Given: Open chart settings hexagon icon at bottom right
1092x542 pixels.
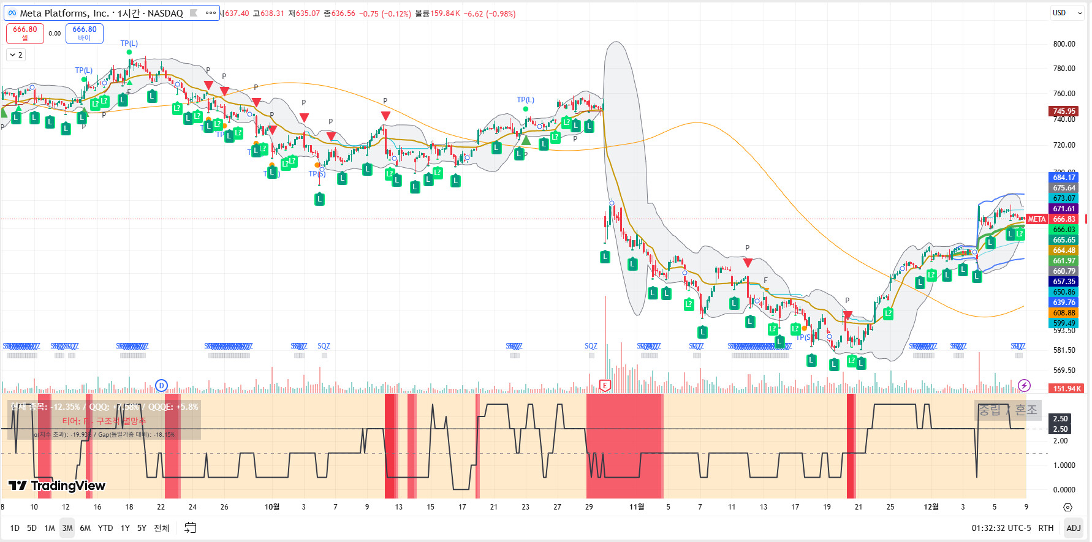Looking at the screenshot, I should [1067, 507].
